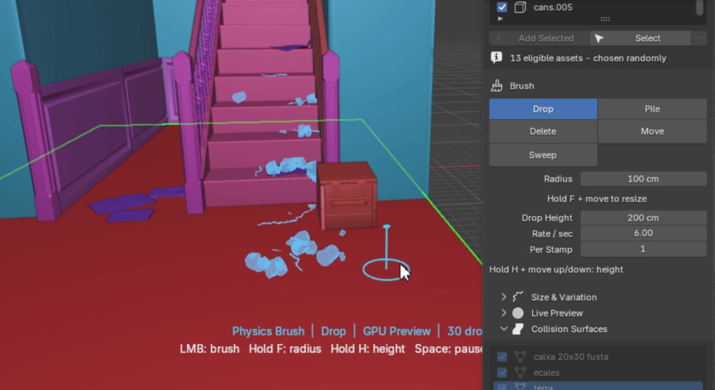Click the 'Live Preview' label
This screenshot has width=715, height=390.
(556, 313)
